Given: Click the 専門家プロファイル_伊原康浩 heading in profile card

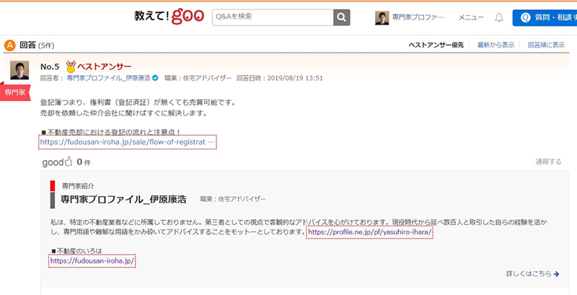Looking at the screenshot, I should (x=123, y=199).
